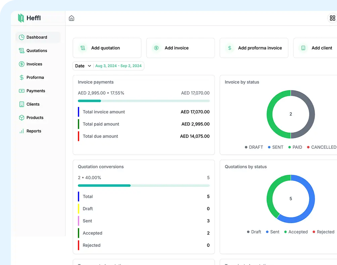Click the Products box icon in sidebar
Viewport: 337px width, 265px height.
pos(21,118)
